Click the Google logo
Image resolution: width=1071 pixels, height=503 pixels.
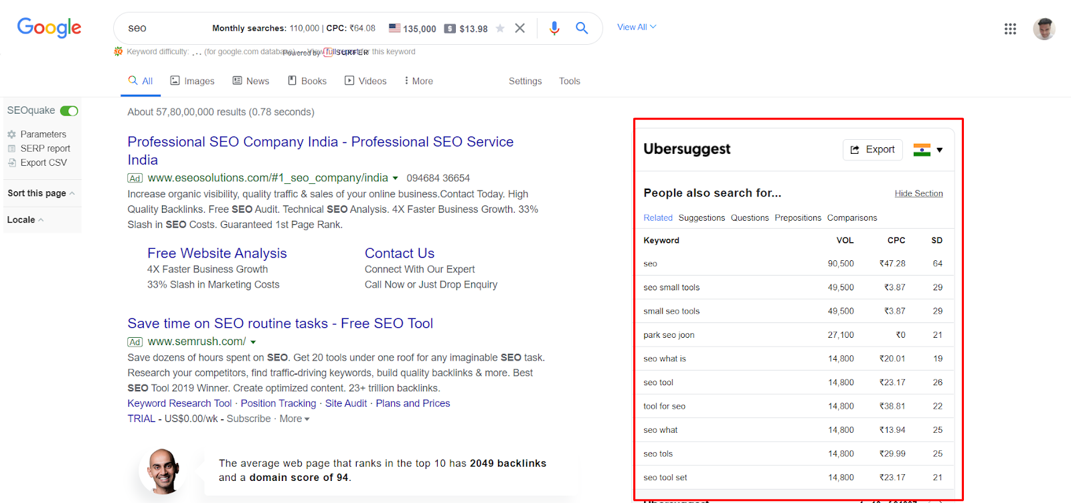click(49, 28)
